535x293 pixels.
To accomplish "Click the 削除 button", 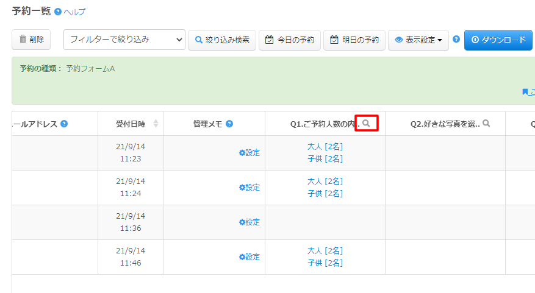I will click(x=32, y=40).
